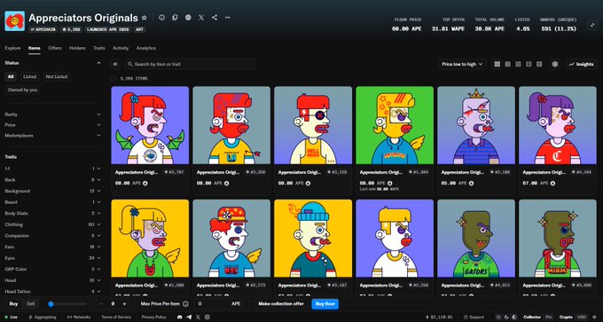Switch the currency display to USD
The image size is (603, 322).
(582, 317)
